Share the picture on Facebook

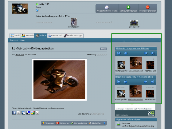14,113
